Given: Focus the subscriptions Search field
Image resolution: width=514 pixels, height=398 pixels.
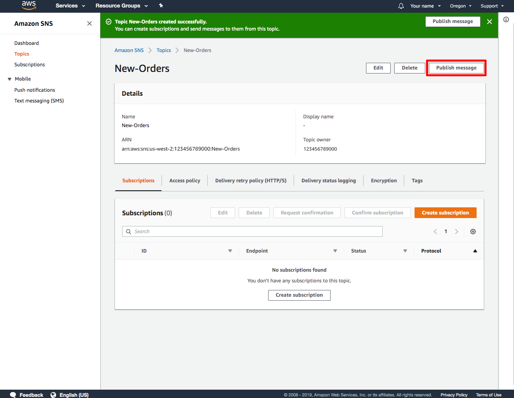Looking at the screenshot, I should coord(252,232).
